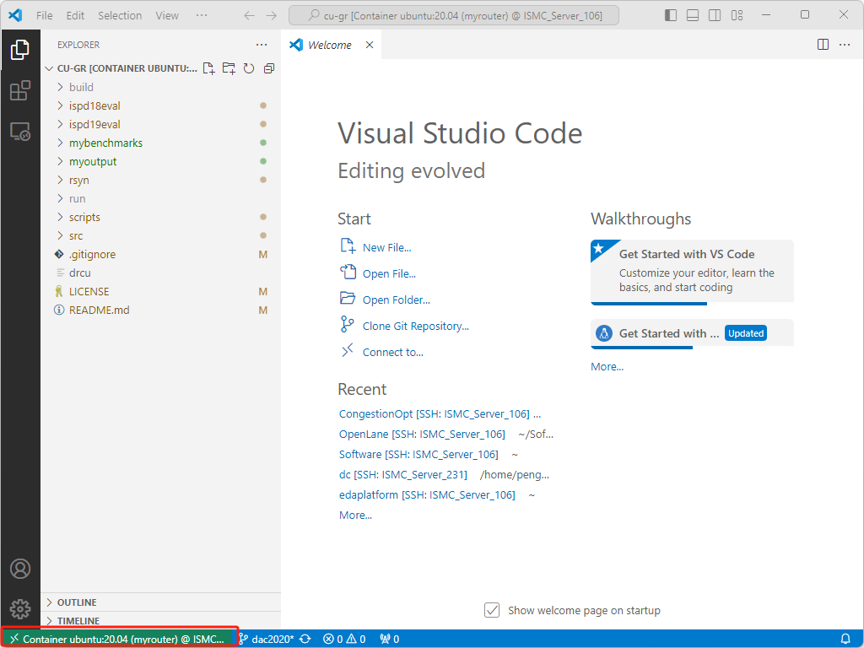Click the remote Container status bar indicator
Viewport: 864px width, 648px height.
pyautogui.click(x=119, y=640)
